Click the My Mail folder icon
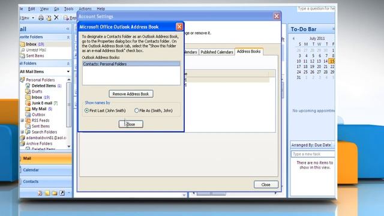 [x=28, y=109]
